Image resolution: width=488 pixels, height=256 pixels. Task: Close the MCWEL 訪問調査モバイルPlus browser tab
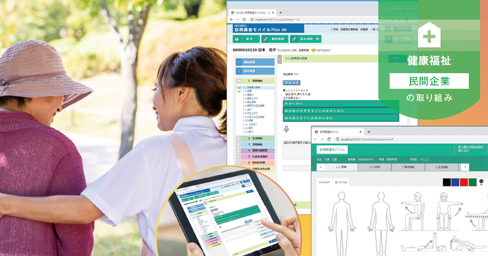point(273,13)
